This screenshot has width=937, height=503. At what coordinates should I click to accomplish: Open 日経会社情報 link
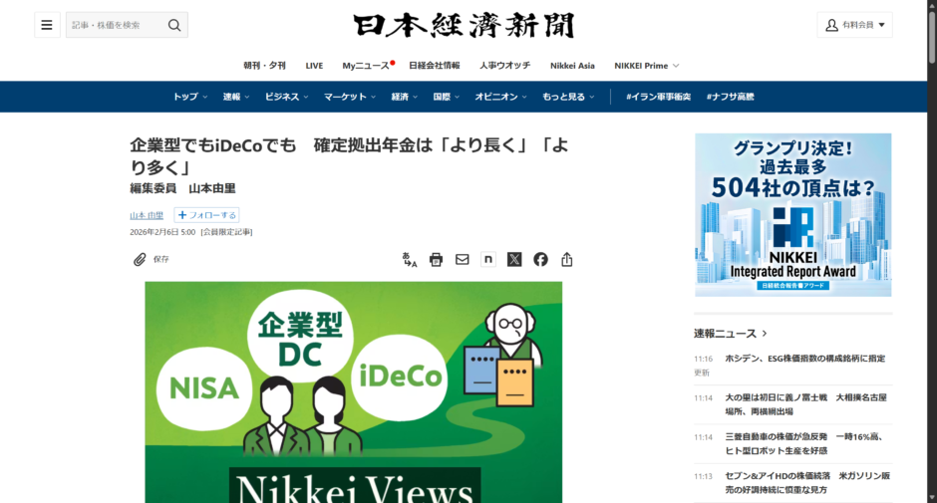click(x=434, y=66)
